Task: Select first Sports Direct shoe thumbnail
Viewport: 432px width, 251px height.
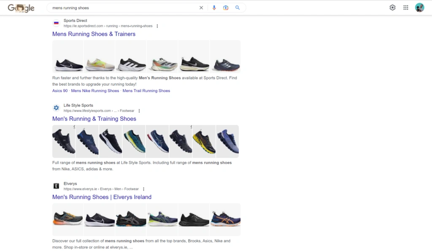Action: (x=68, y=57)
